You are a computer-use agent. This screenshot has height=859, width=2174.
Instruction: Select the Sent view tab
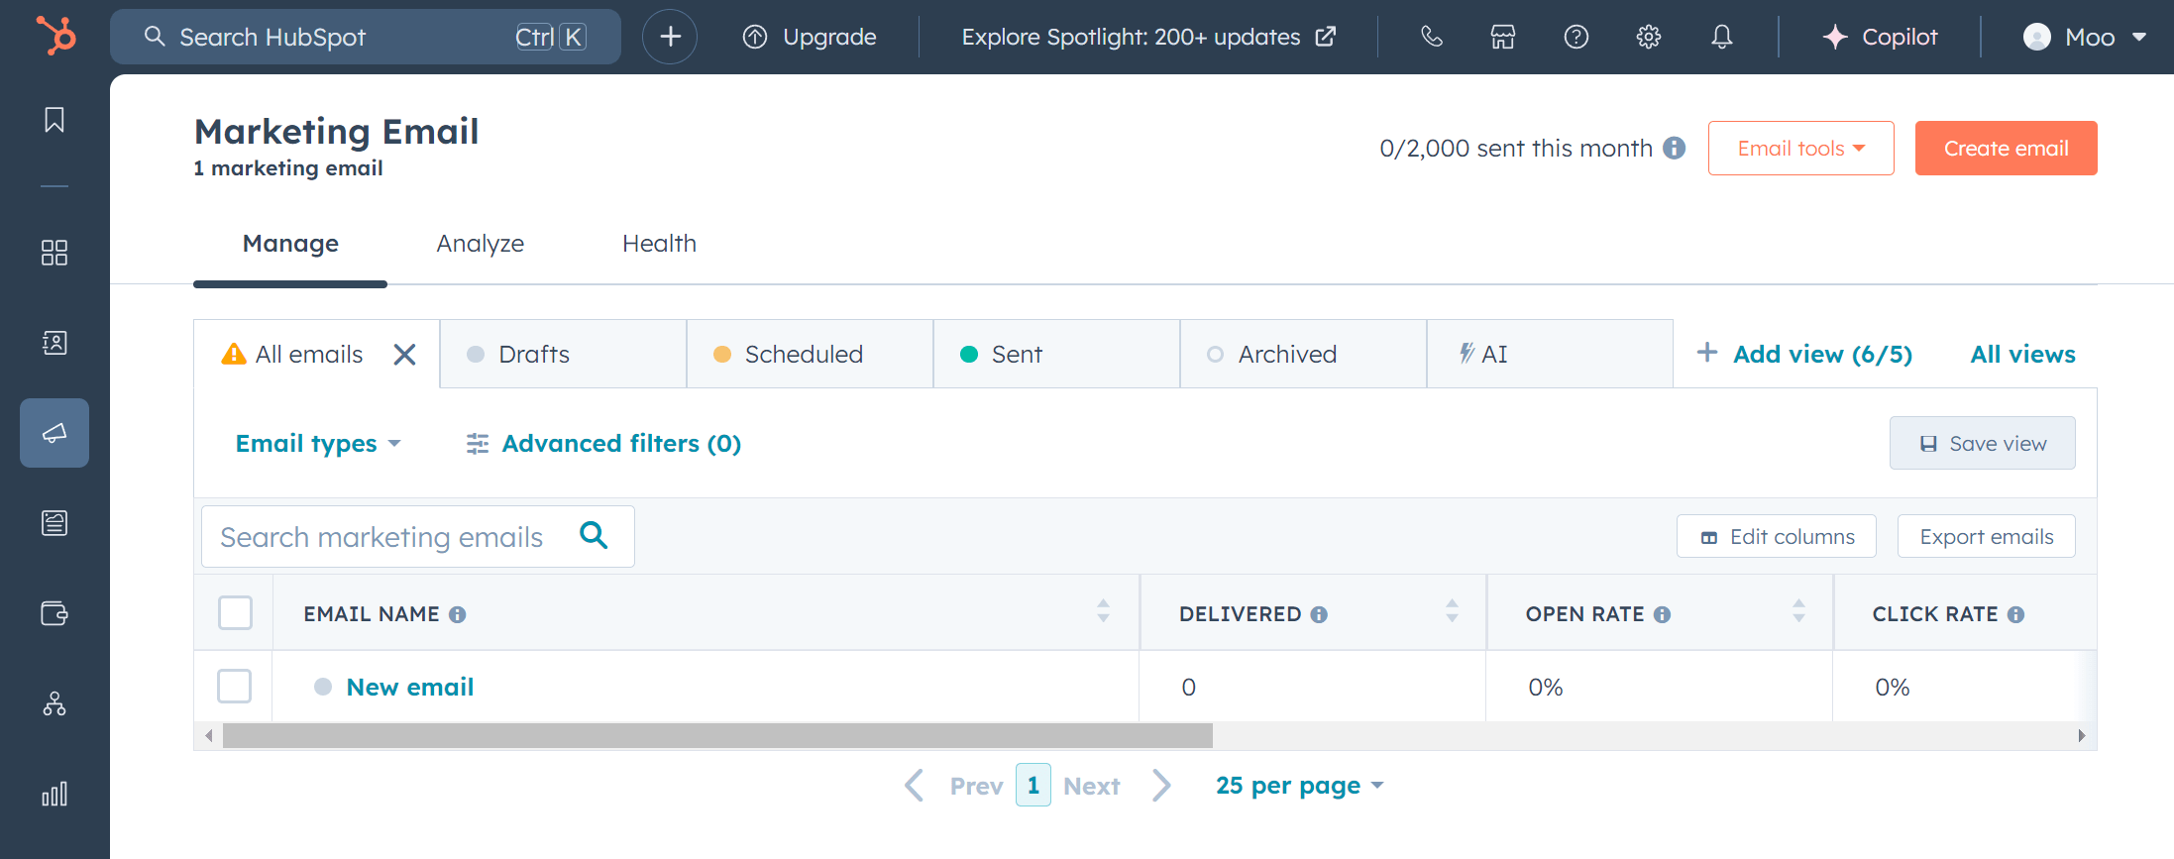(x=1056, y=354)
